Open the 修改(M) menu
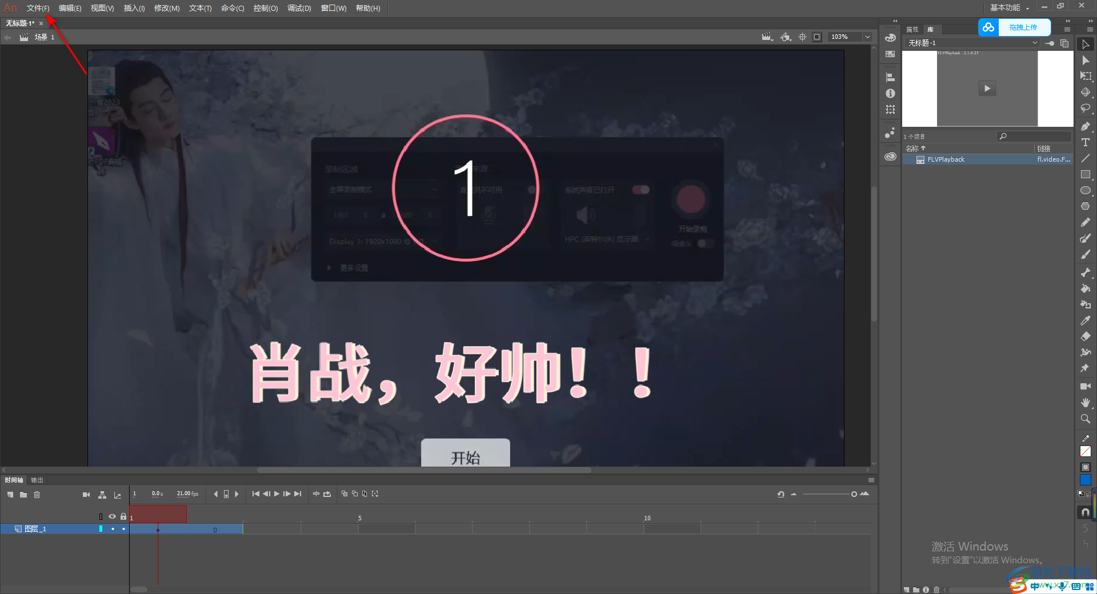Viewport: 1097px width, 594px height. click(167, 8)
